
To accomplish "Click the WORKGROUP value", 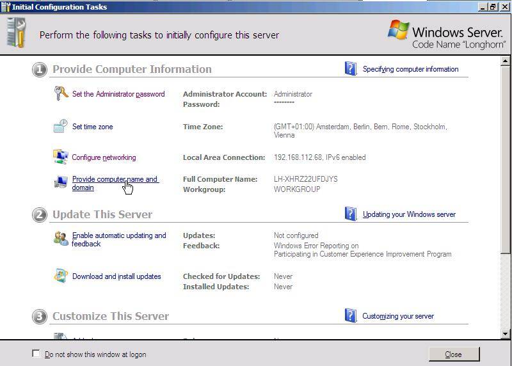I will pos(297,189).
